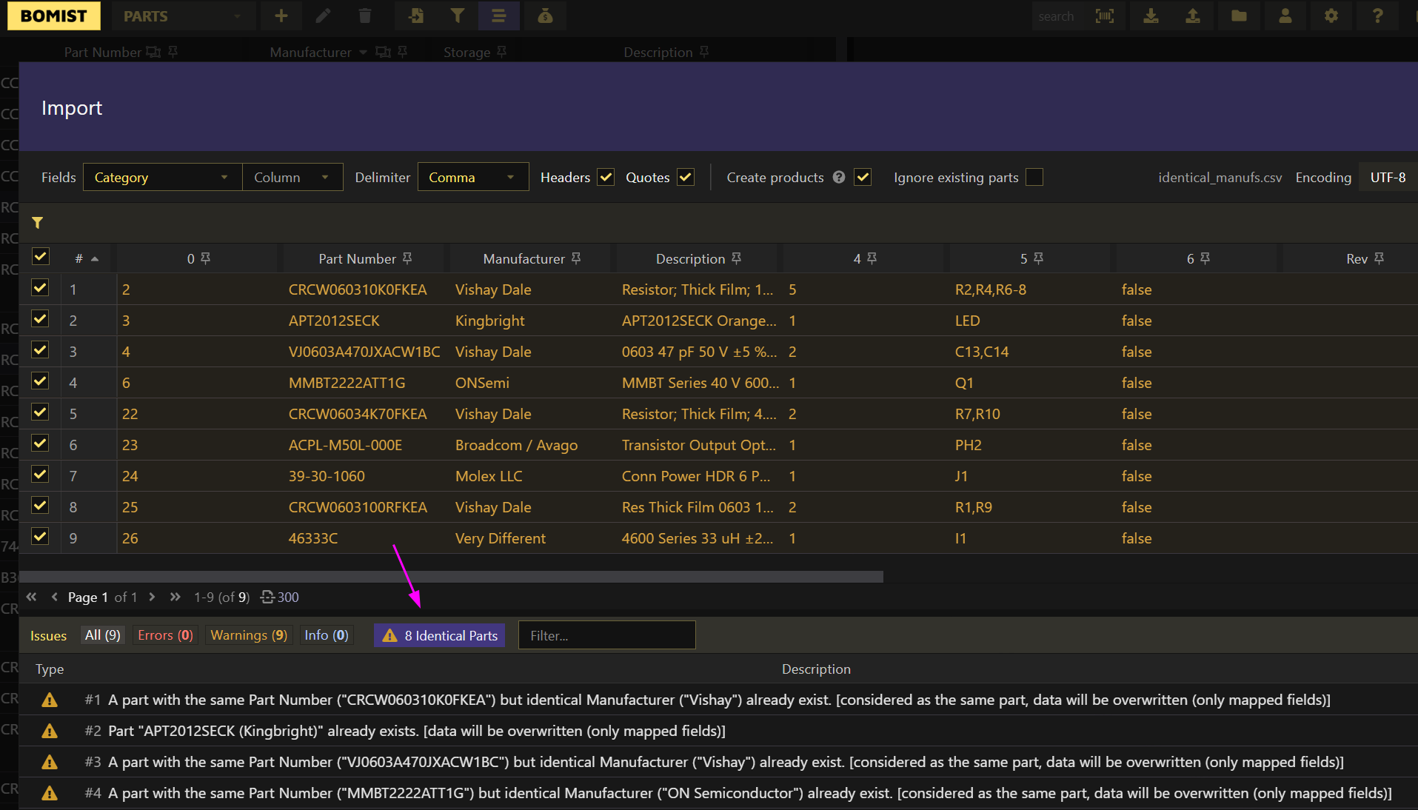
Task: Click the pin icon on the Part Number column
Action: pos(407,258)
